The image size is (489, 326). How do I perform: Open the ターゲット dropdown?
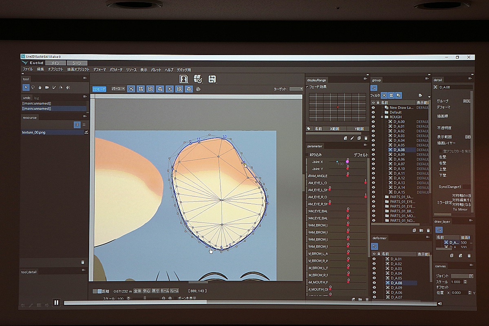[296, 89]
